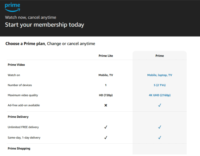The image size is (200, 156).
Task: Click the 'Prime Video' section heading
Action: [16, 65]
